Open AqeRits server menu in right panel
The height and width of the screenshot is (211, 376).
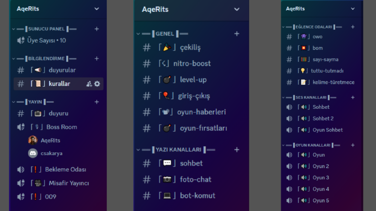[353, 9]
